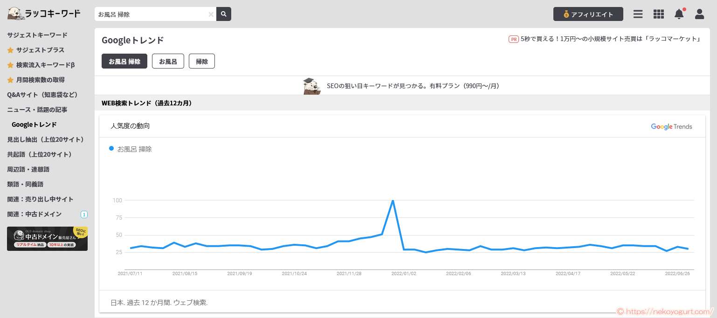The image size is (717, 318).
Task: Clear the search field with the X icon
Action: (211, 14)
